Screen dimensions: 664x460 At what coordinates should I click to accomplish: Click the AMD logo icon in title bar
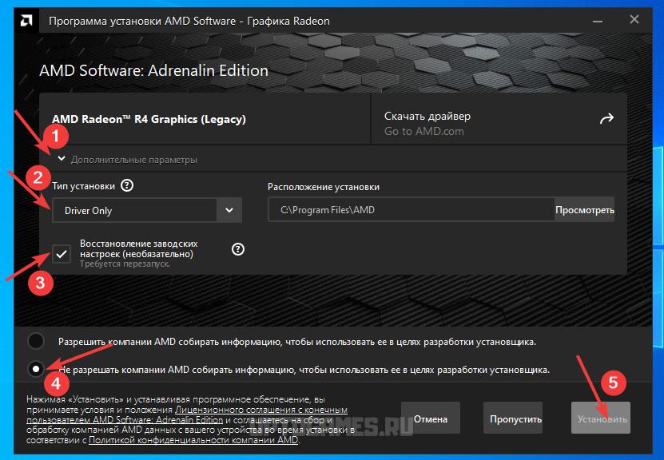(26, 21)
